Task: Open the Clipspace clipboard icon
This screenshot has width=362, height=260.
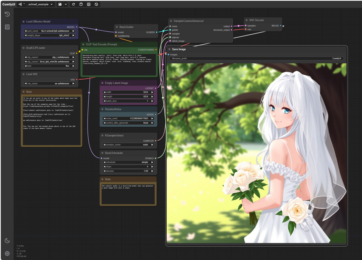Action: 81,4
